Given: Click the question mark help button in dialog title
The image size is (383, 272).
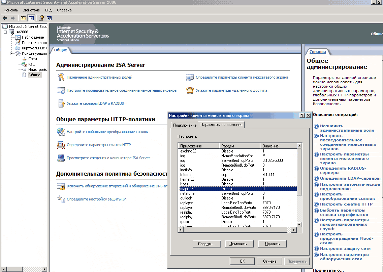Looking at the screenshot, I should point(302,116).
